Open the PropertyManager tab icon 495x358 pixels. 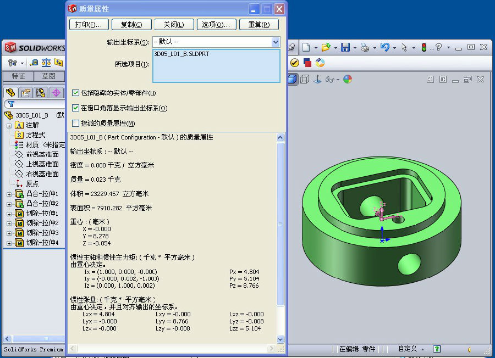[x=25, y=92]
